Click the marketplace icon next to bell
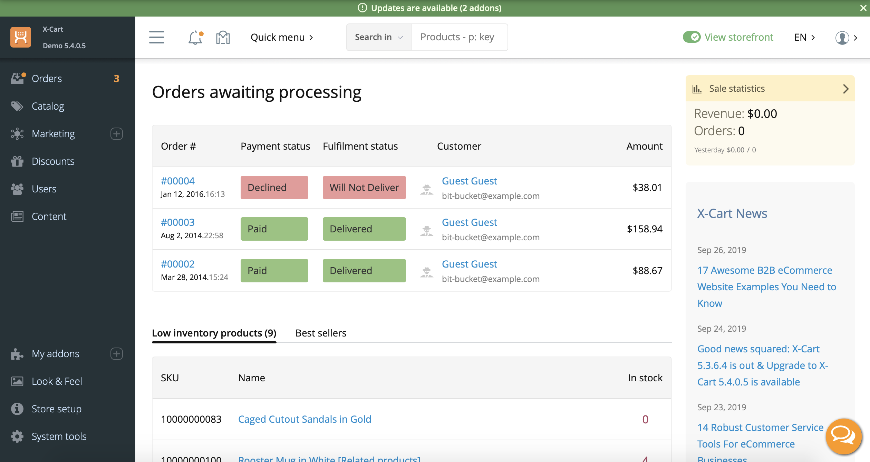Viewport: 870px width, 462px height. point(223,37)
